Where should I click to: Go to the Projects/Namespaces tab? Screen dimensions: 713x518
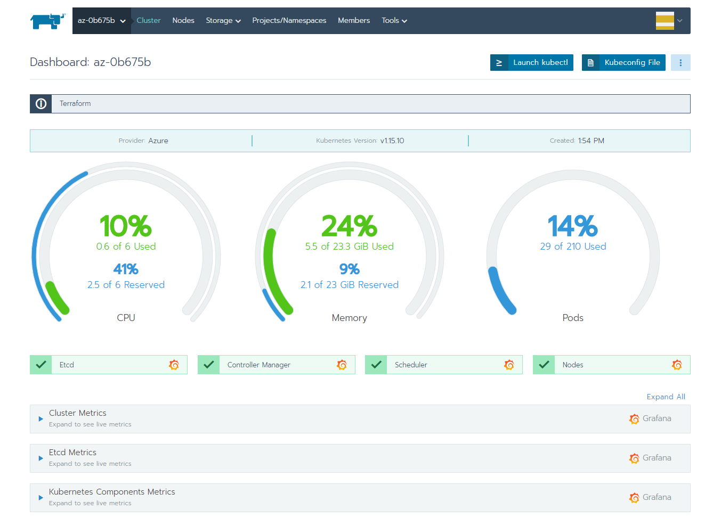289,21
